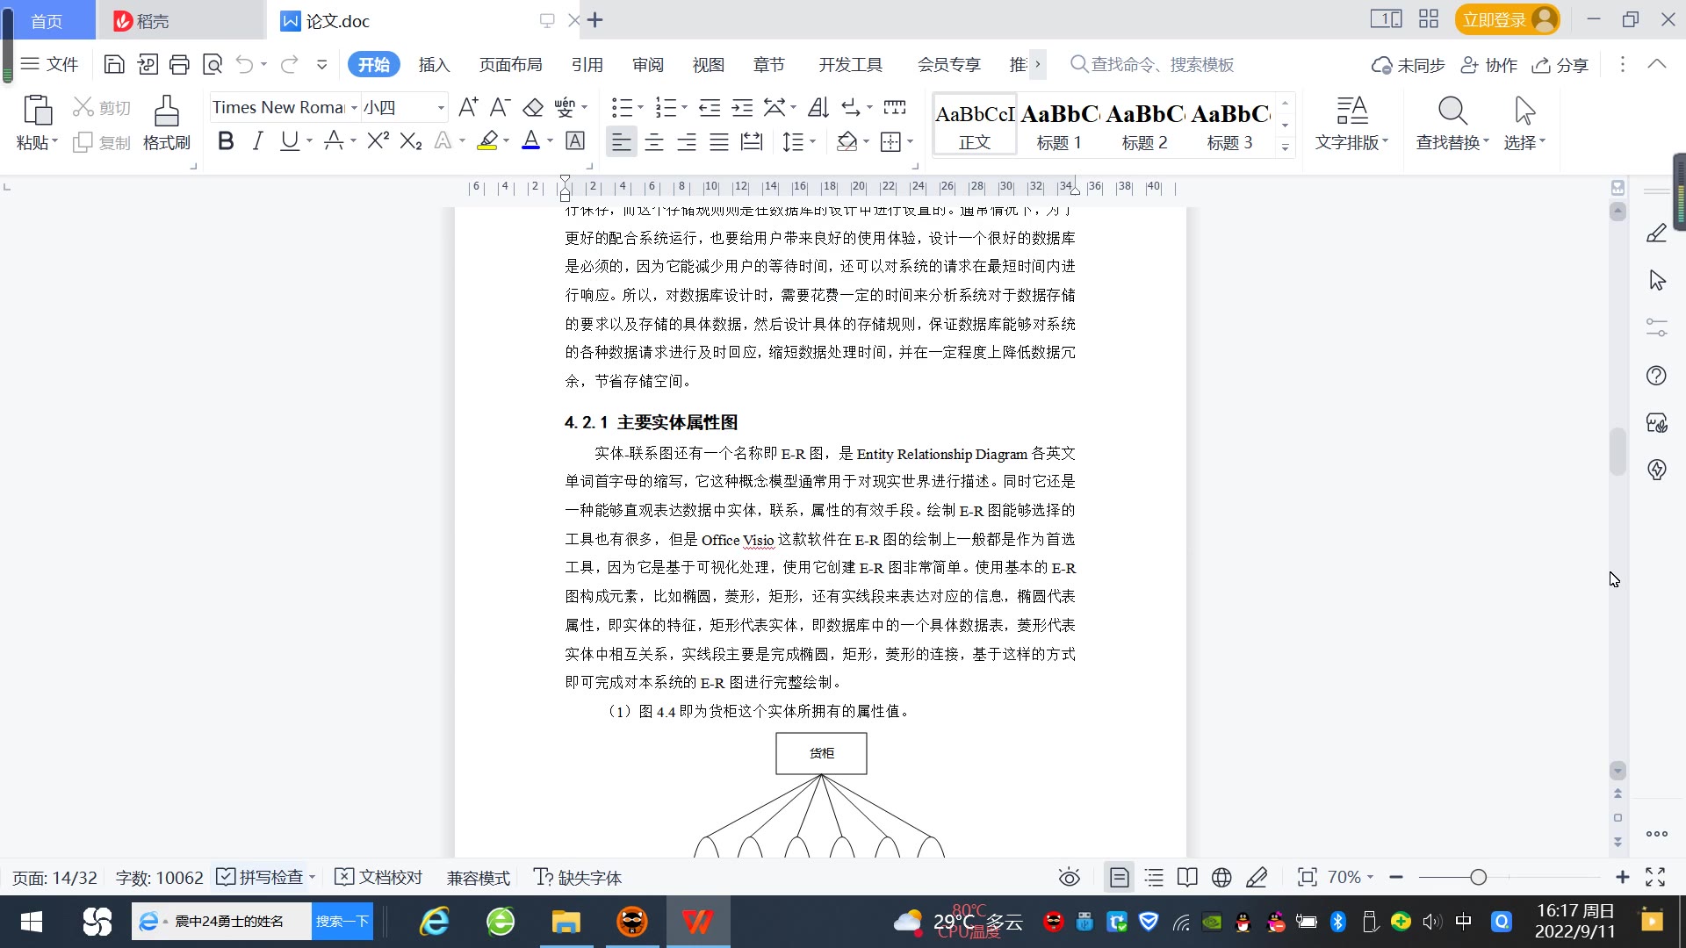Toggle left text alignment

[x=622, y=141]
